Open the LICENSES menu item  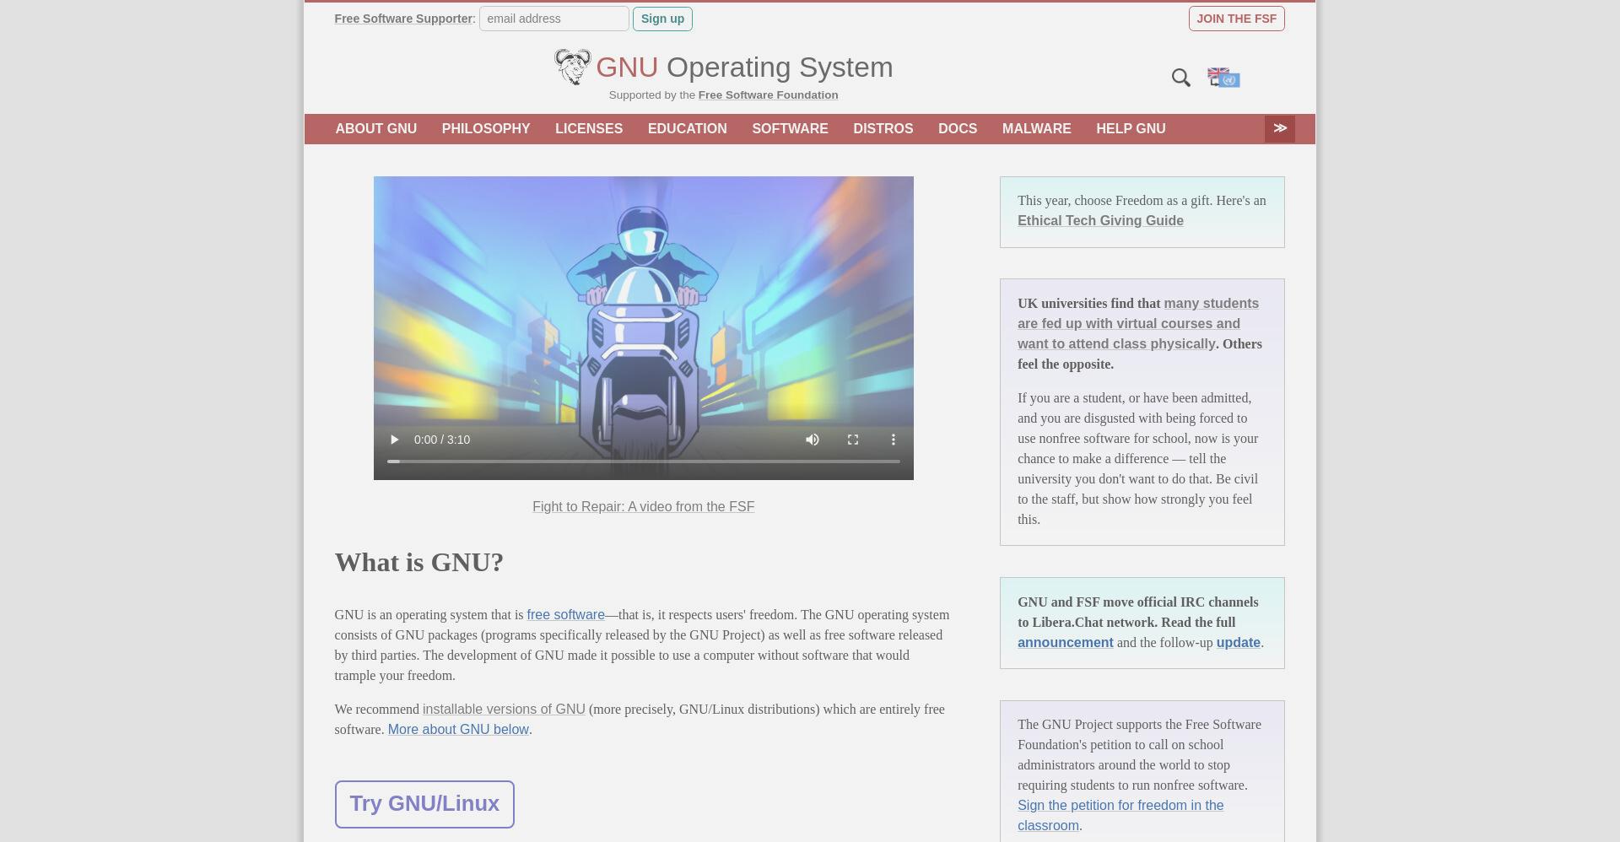pyautogui.click(x=589, y=129)
